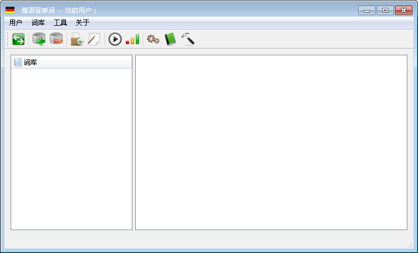
Task: Click the add database icon with plus
Action: pos(39,39)
